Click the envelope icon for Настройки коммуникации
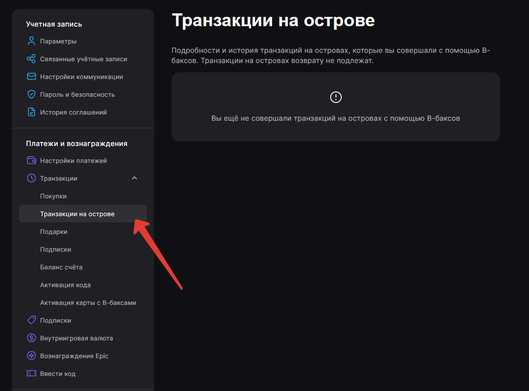Screen dimensions: 529x391 tap(31, 77)
